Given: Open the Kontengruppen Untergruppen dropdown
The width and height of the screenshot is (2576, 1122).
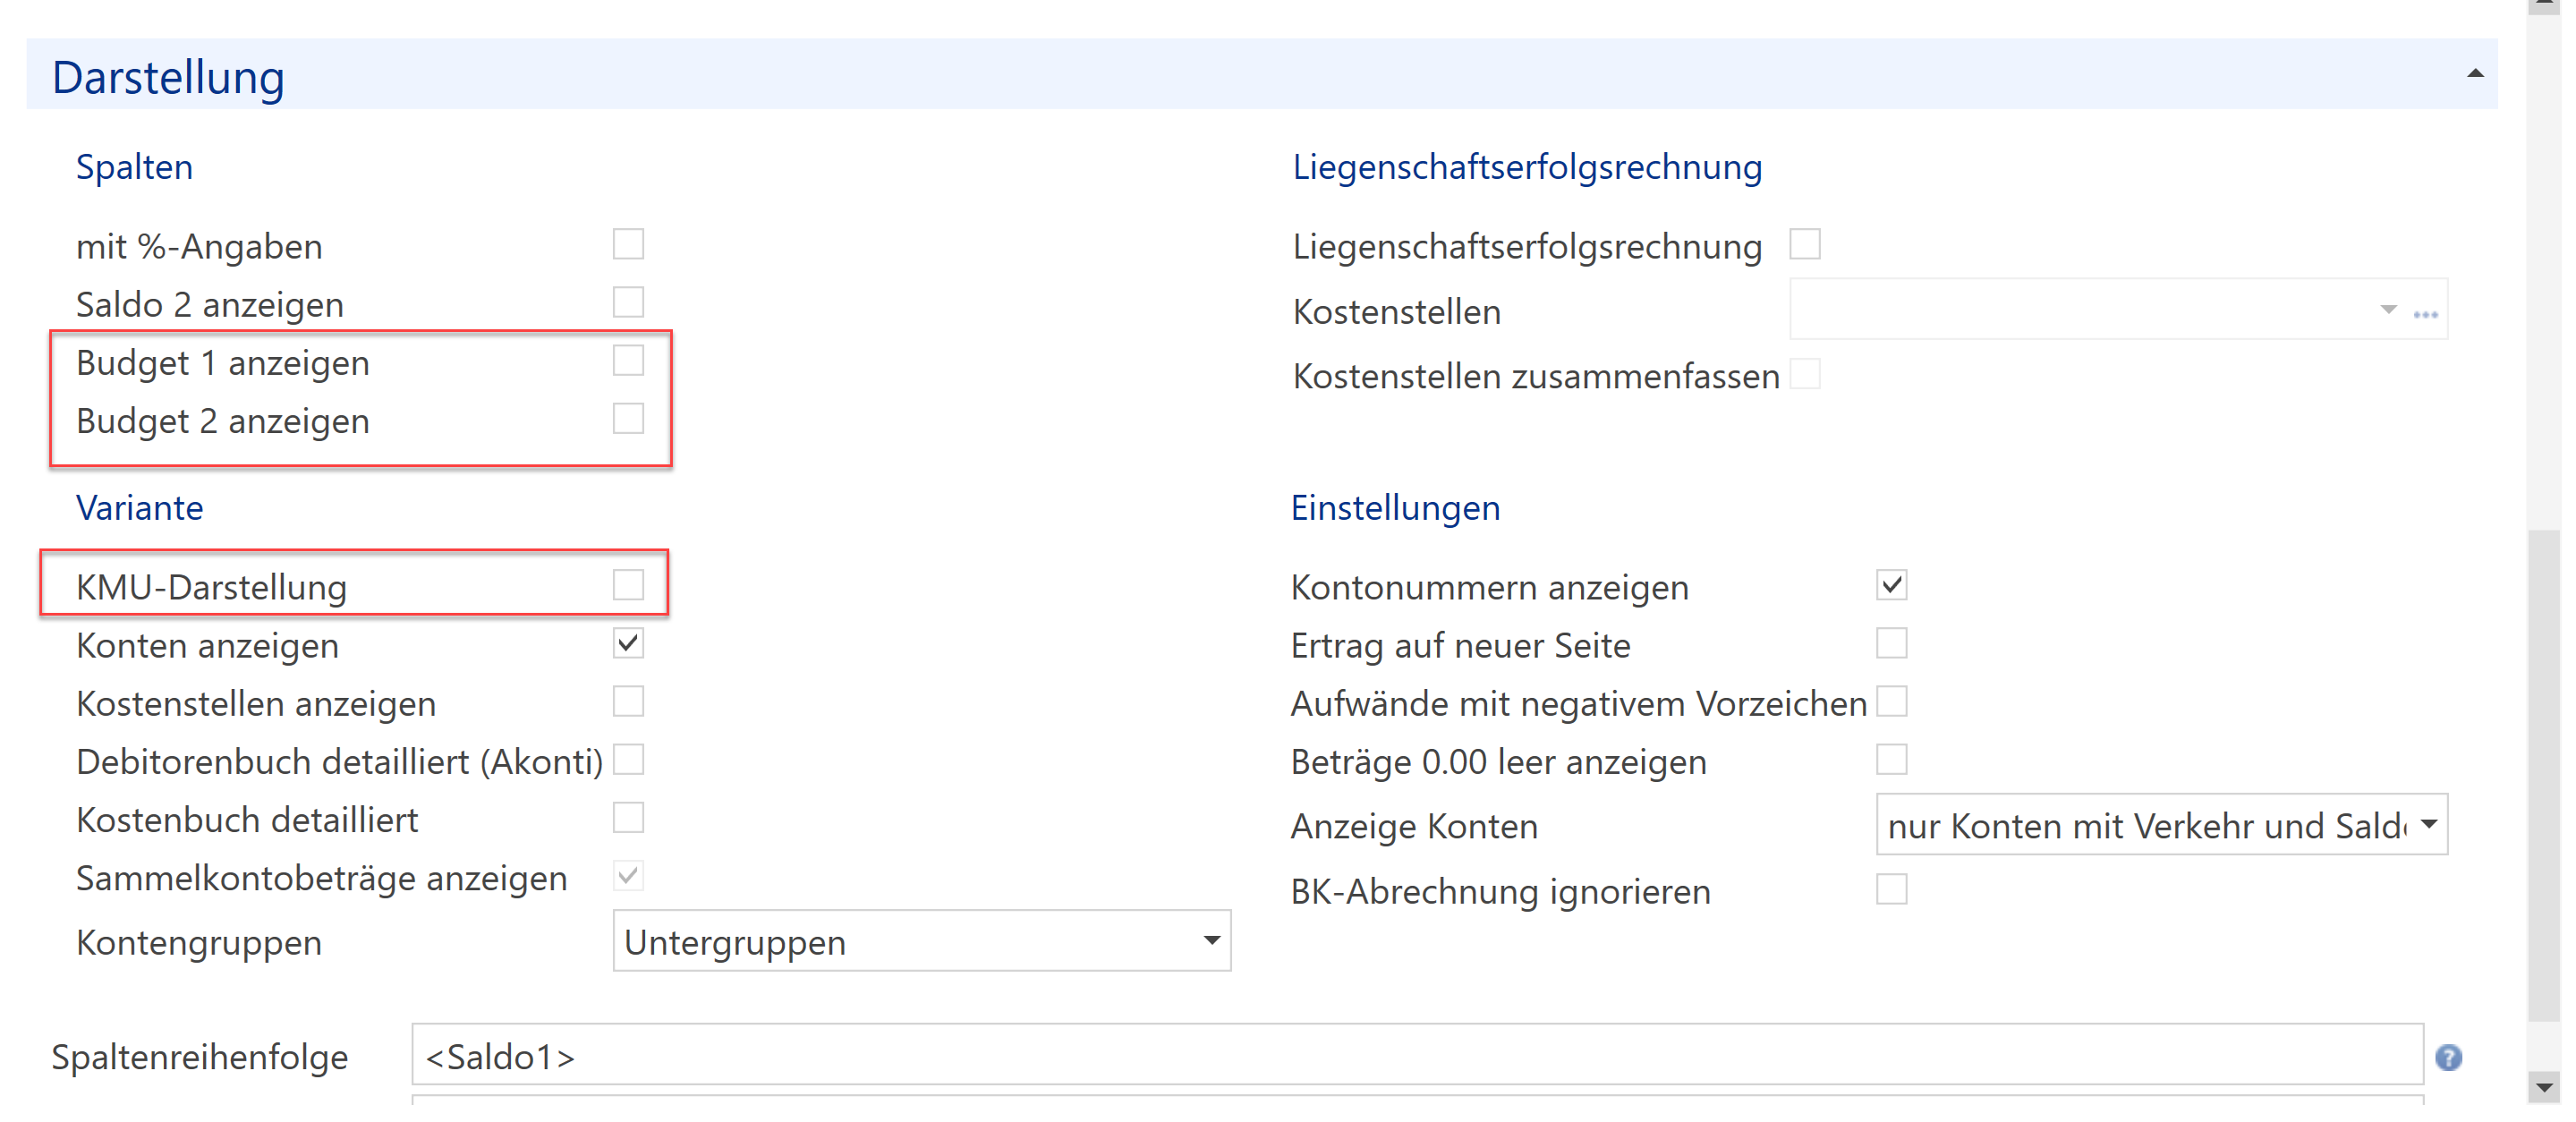Looking at the screenshot, I should point(921,941).
